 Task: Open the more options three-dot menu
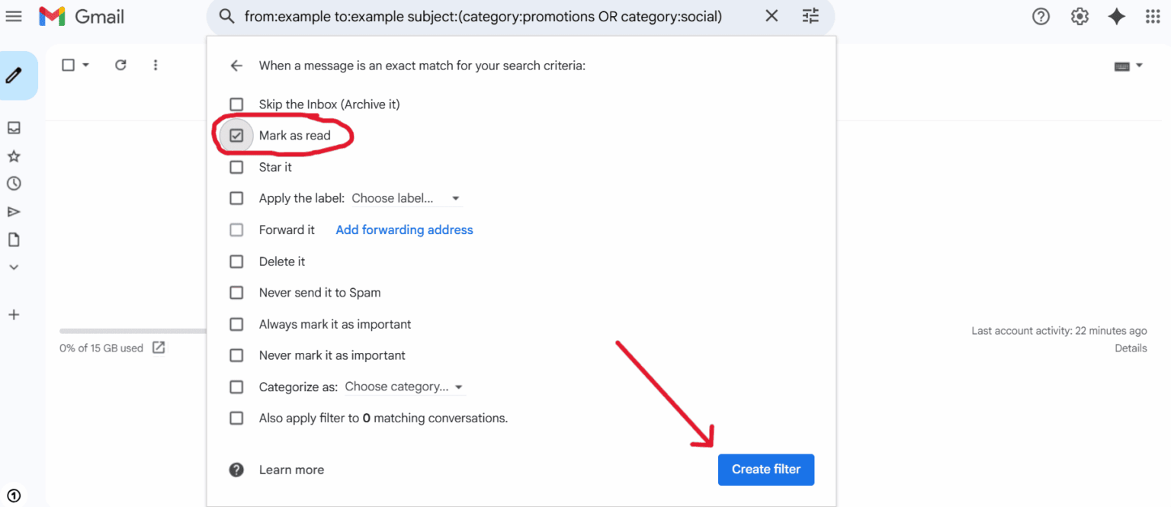156,65
